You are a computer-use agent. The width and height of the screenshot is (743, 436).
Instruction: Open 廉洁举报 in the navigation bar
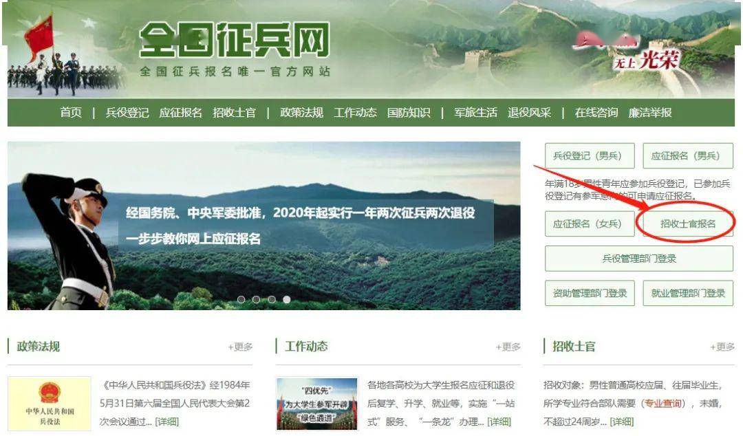[649, 112]
